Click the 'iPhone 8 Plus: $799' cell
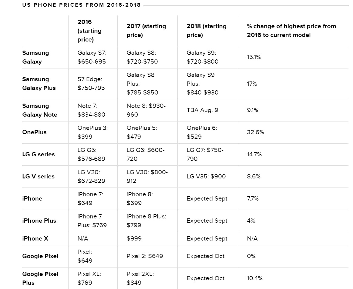This screenshot has height=289, width=353. 146,221
